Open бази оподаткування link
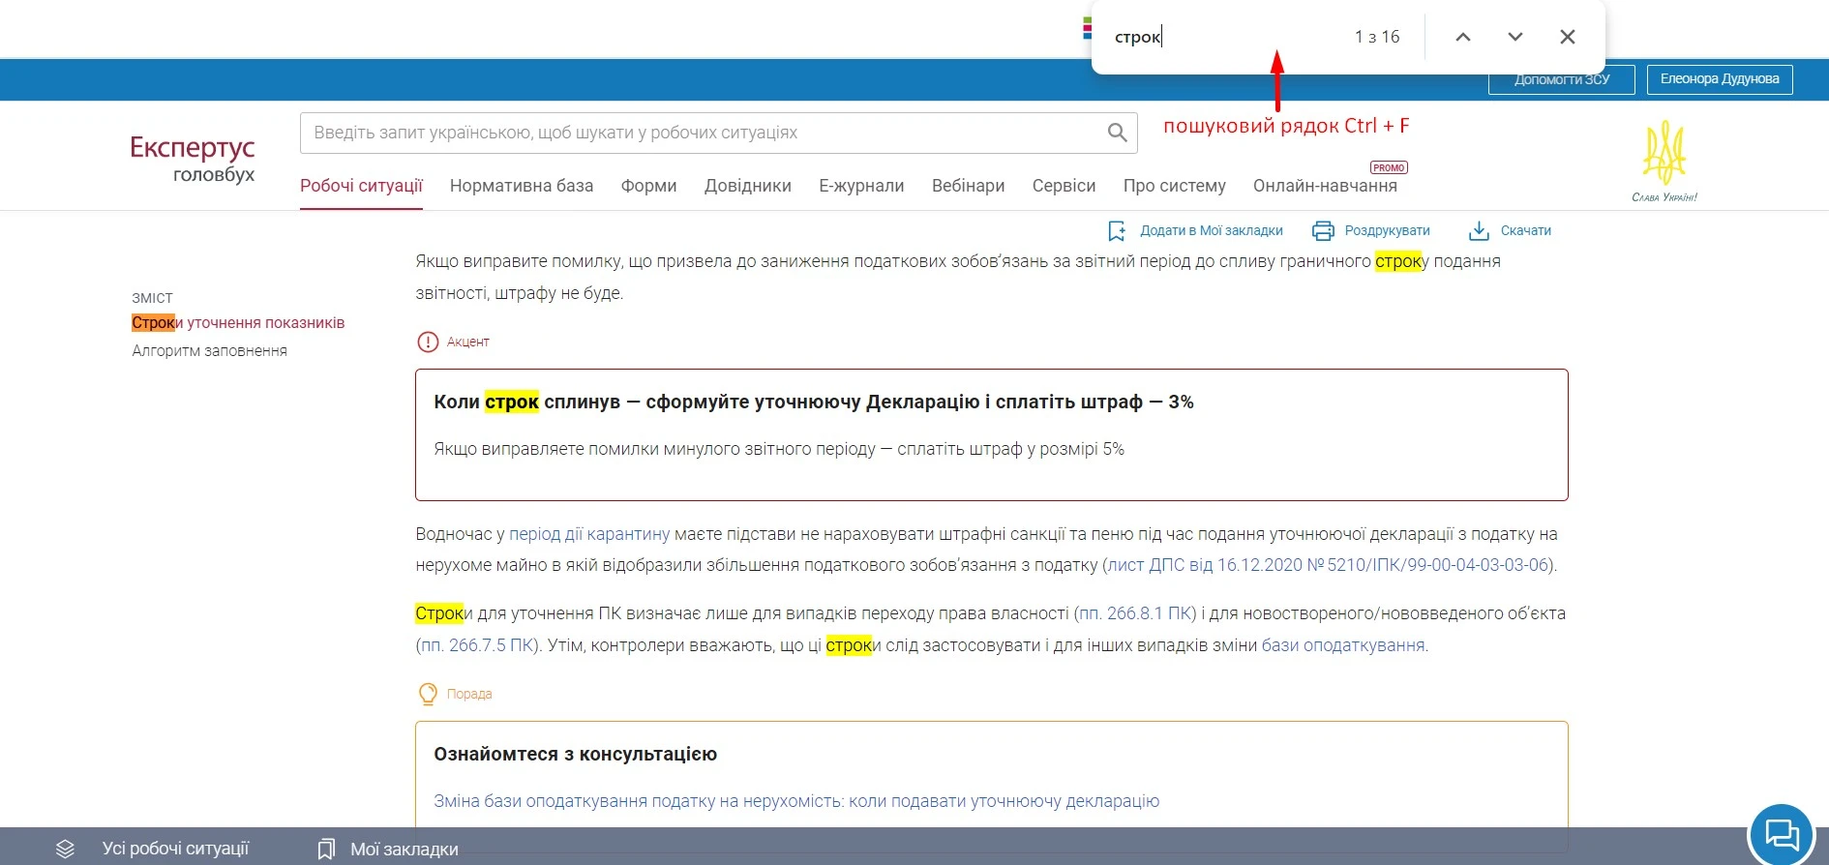This screenshot has height=865, width=1829. (x=1343, y=645)
